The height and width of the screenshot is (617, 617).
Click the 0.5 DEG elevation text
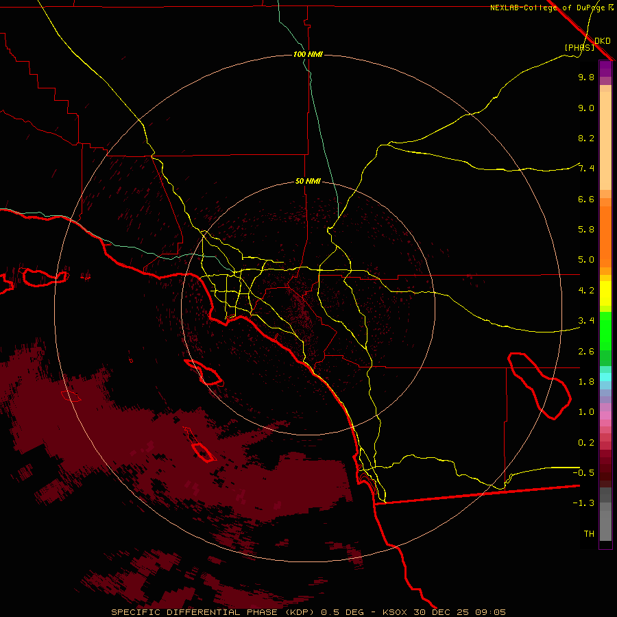click(x=343, y=612)
